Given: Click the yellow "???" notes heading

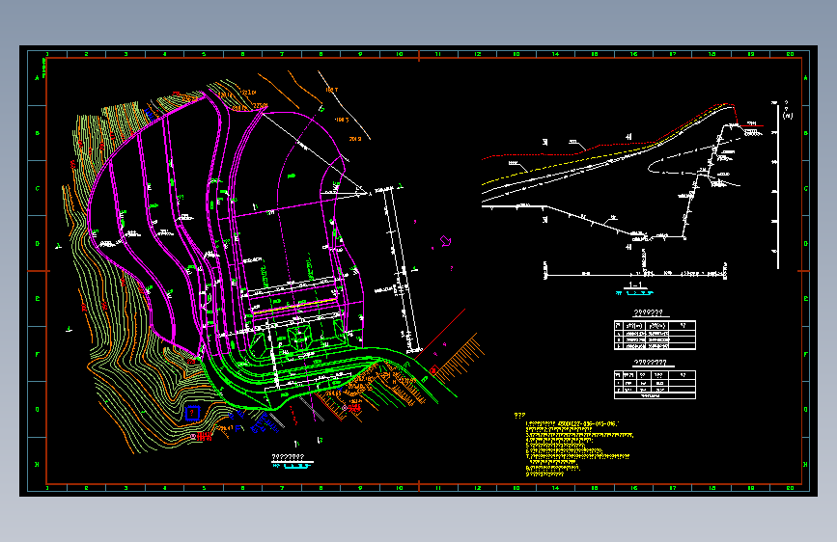Looking at the screenshot, I should click(x=519, y=415).
